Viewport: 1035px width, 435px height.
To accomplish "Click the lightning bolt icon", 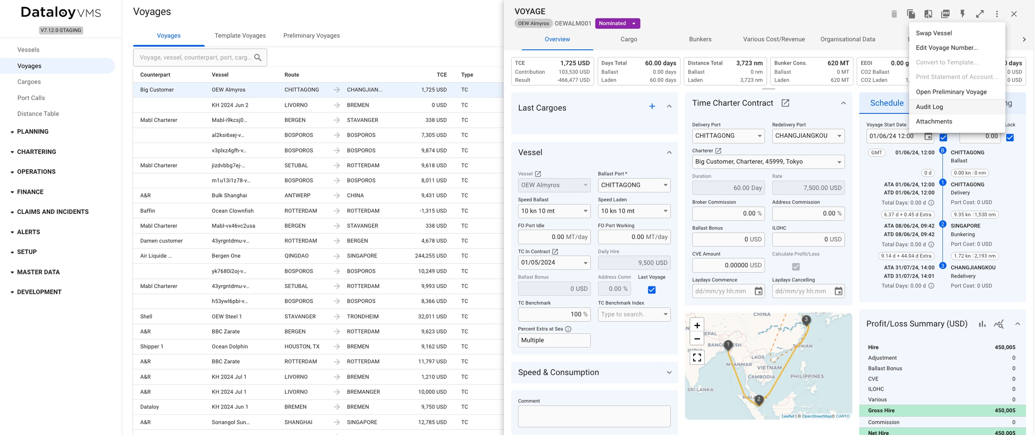I will coord(962,14).
